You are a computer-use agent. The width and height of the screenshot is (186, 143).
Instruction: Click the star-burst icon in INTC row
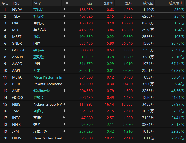tap(64, 118)
